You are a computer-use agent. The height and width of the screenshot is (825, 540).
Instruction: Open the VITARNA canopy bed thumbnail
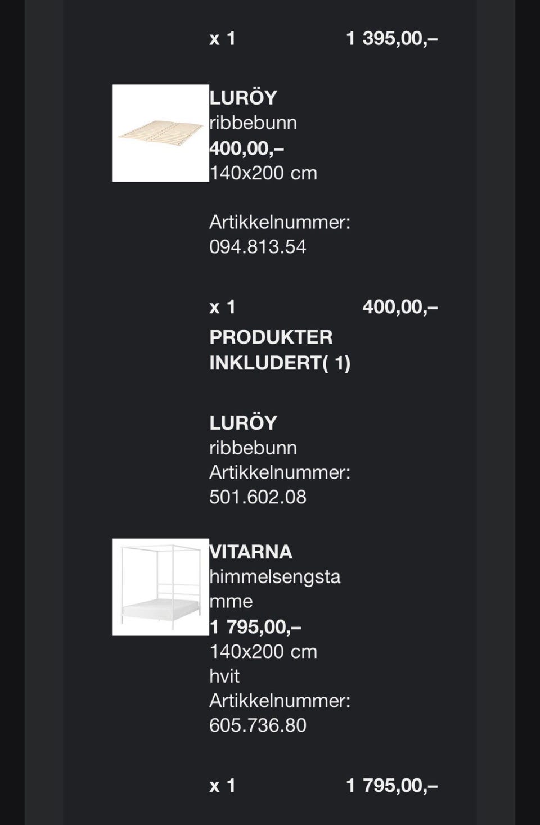click(x=160, y=587)
